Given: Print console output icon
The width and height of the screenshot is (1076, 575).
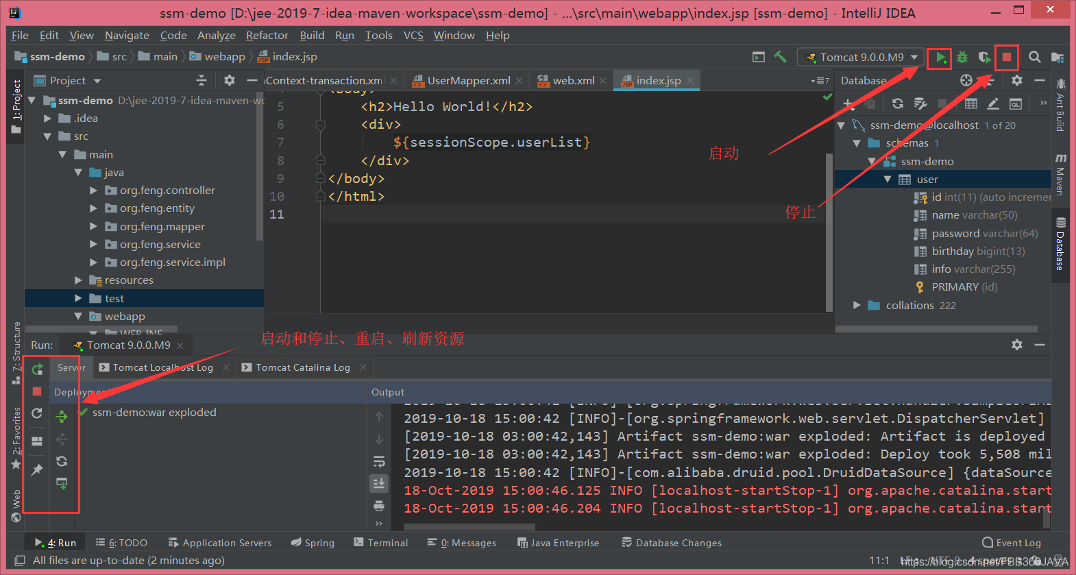Looking at the screenshot, I should [x=379, y=506].
